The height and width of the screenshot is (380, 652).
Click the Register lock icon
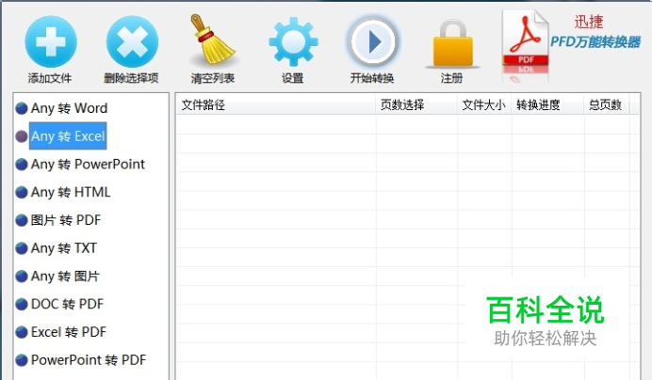tap(453, 43)
